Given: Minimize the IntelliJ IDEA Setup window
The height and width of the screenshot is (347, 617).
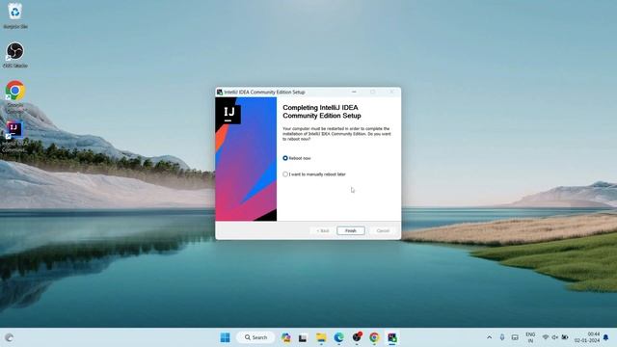Looking at the screenshot, I should 354,93.
